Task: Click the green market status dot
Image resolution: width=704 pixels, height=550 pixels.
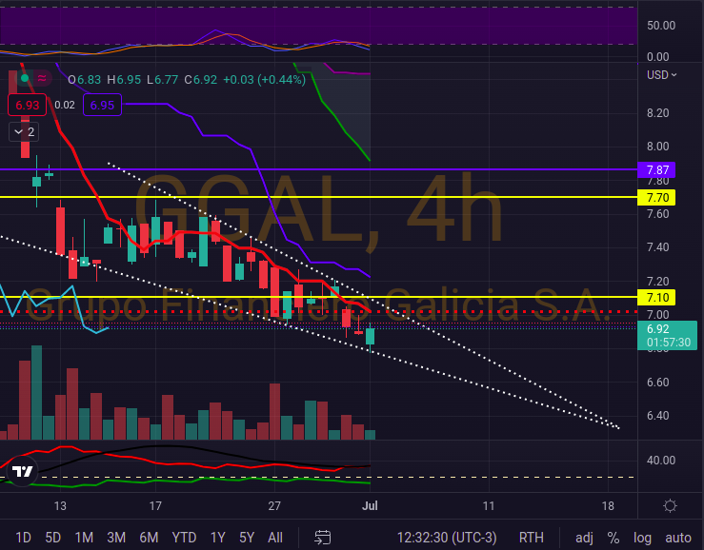Action: (x=26, y=78)
